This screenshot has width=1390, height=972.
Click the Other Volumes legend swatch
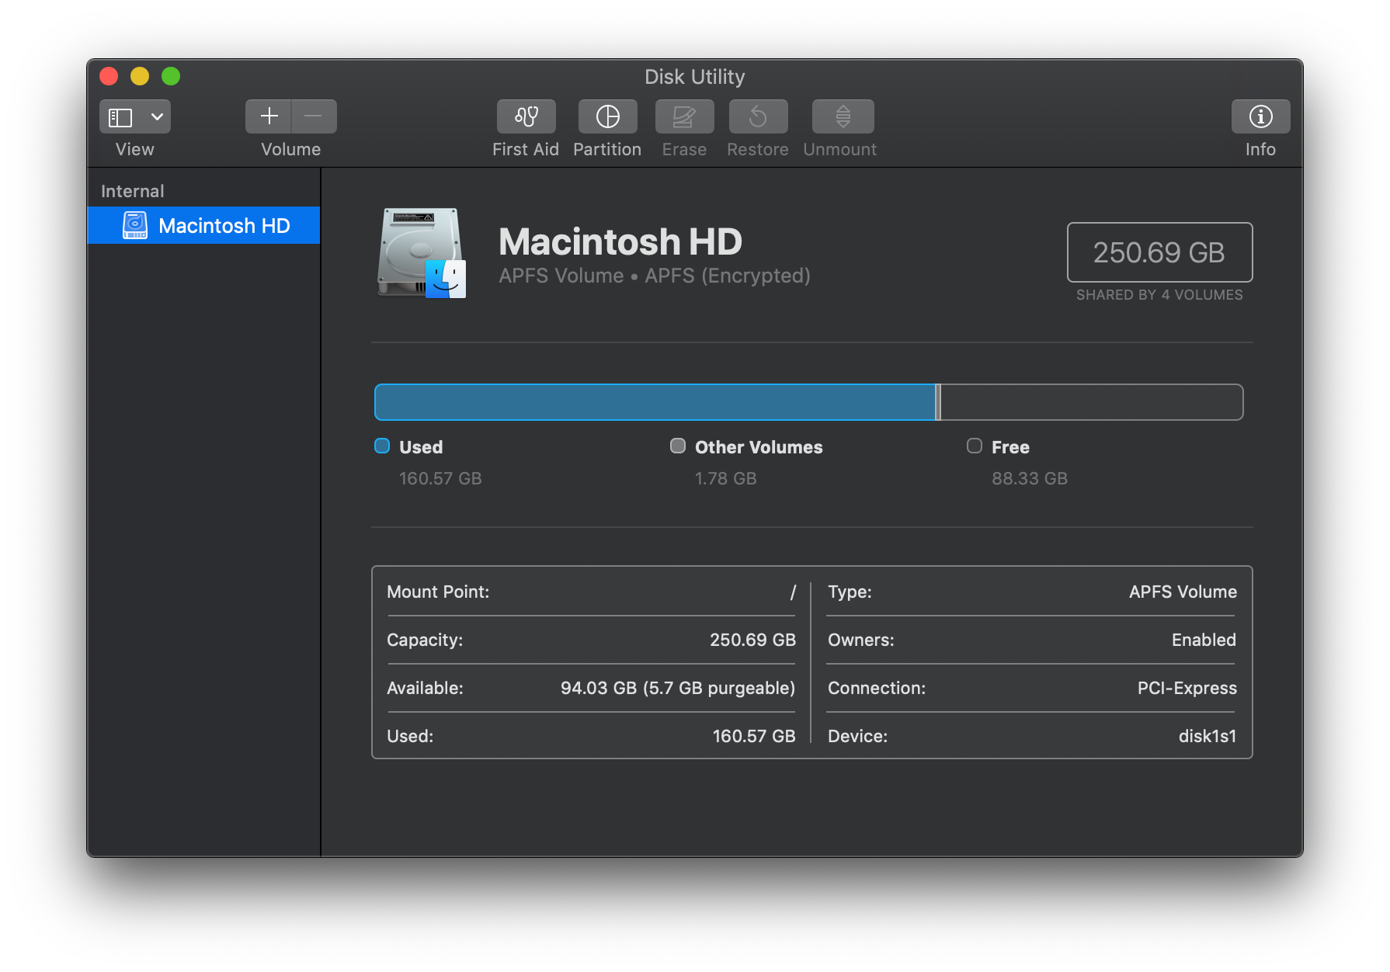678,446
